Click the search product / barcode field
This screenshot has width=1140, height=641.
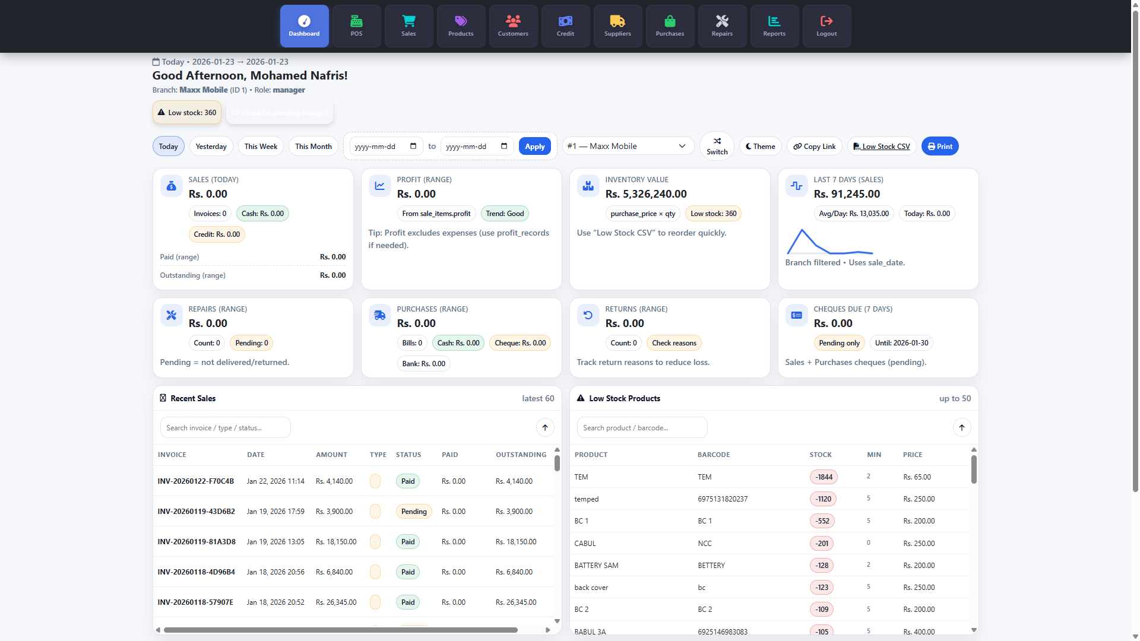tap(642, 427)
